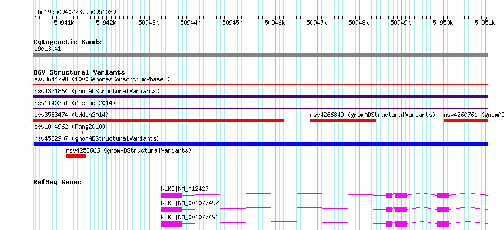Click the gray 19q13.41 cytogenetic band bar
The height and width of the screenshot is (230, 504).
pyautogui.click(x=261, y=55)
